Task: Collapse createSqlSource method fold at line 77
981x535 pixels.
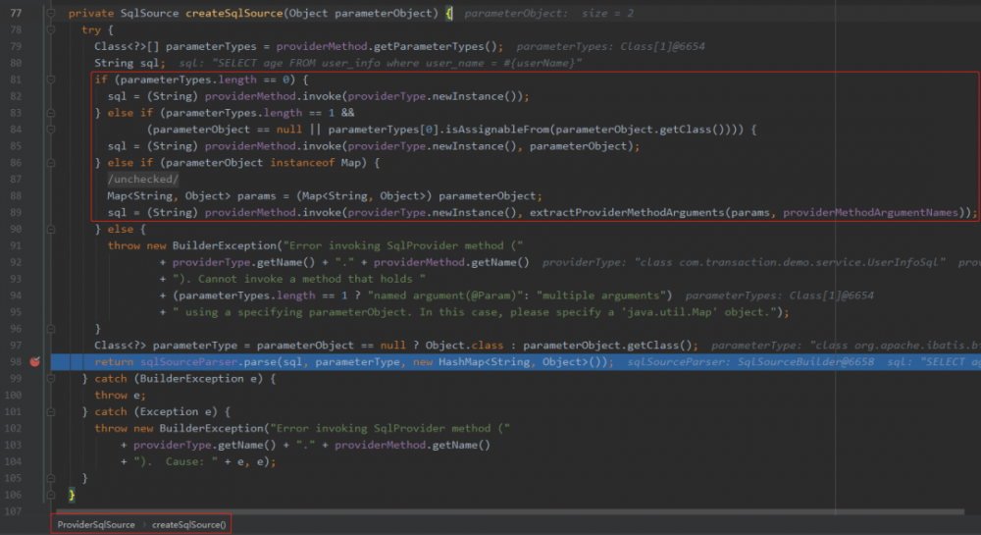Action: tap(51, 13)
